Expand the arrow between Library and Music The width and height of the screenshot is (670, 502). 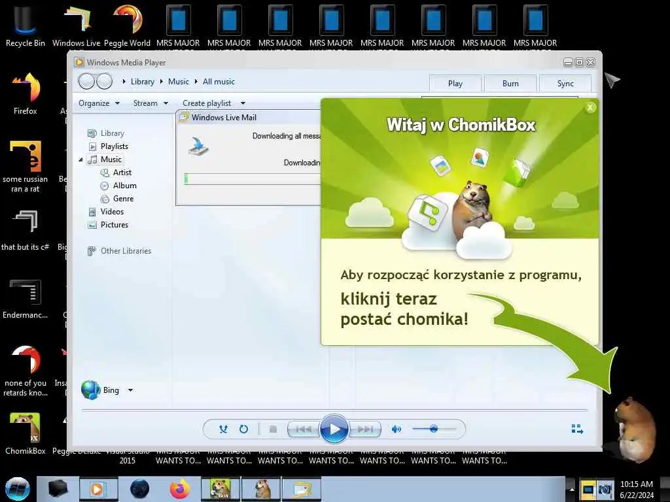click(162, 82)
